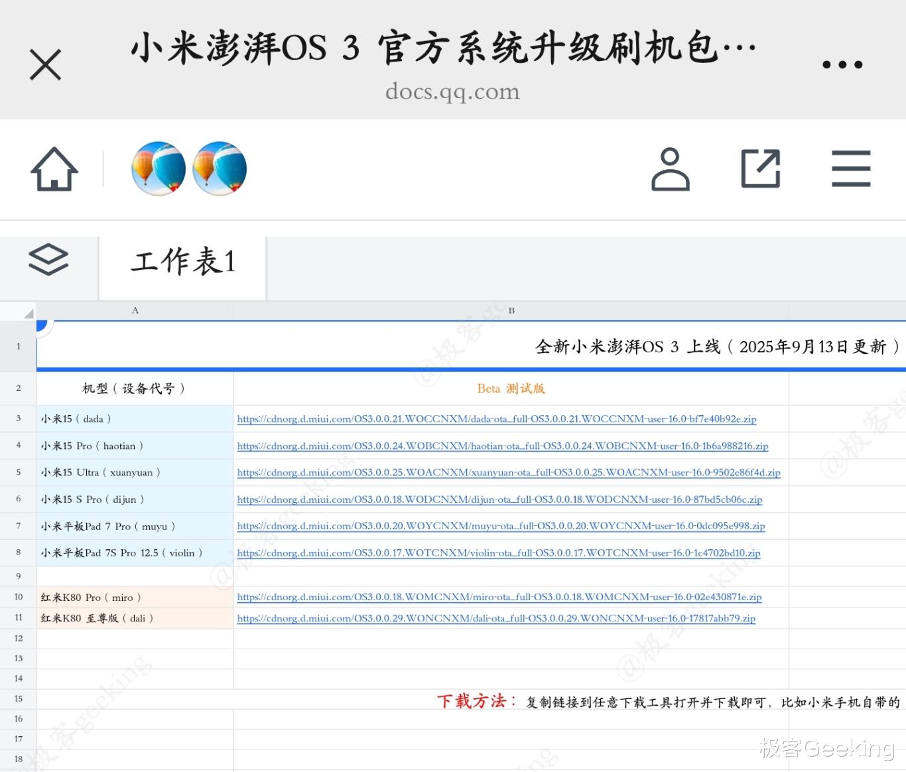Select column A header
This screenshot has width=906, height=772.
click(135, 310)
